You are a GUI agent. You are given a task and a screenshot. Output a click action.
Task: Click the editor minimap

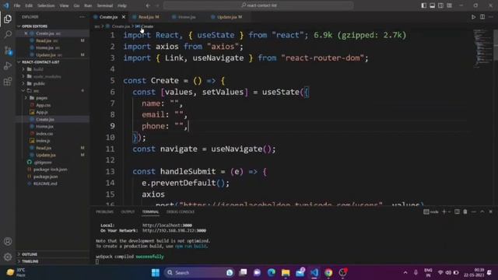coord(482,48)
